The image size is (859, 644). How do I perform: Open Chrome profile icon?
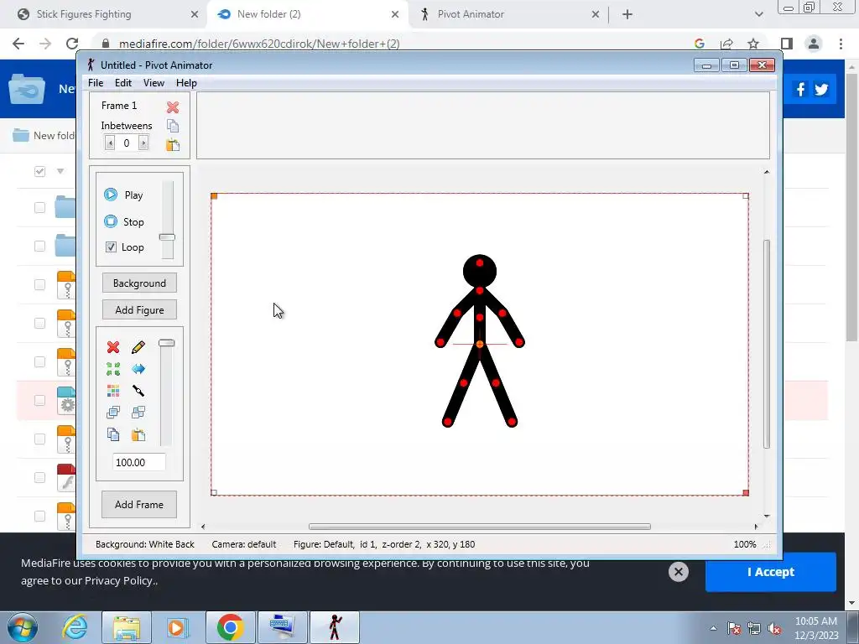click(814, 44)
